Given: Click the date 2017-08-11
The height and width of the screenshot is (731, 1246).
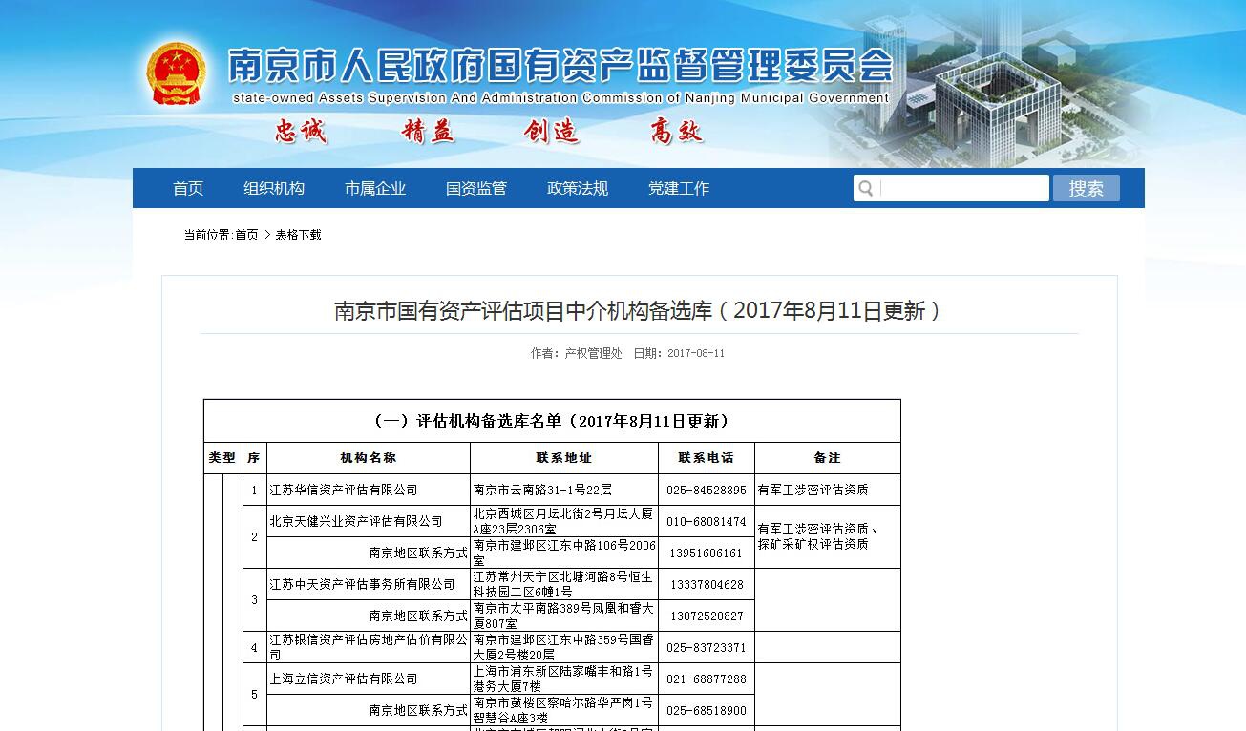Looking at the screenshot, I should coord(696,353).
